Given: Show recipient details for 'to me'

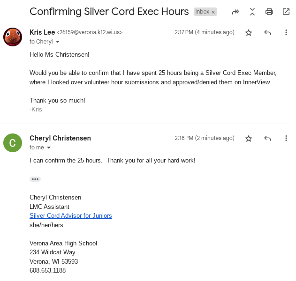Looking at the screenshot, I should [49, 148].
